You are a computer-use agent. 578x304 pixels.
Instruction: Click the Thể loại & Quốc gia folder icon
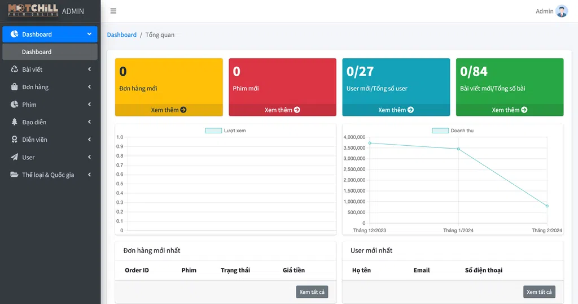point(14,175)
